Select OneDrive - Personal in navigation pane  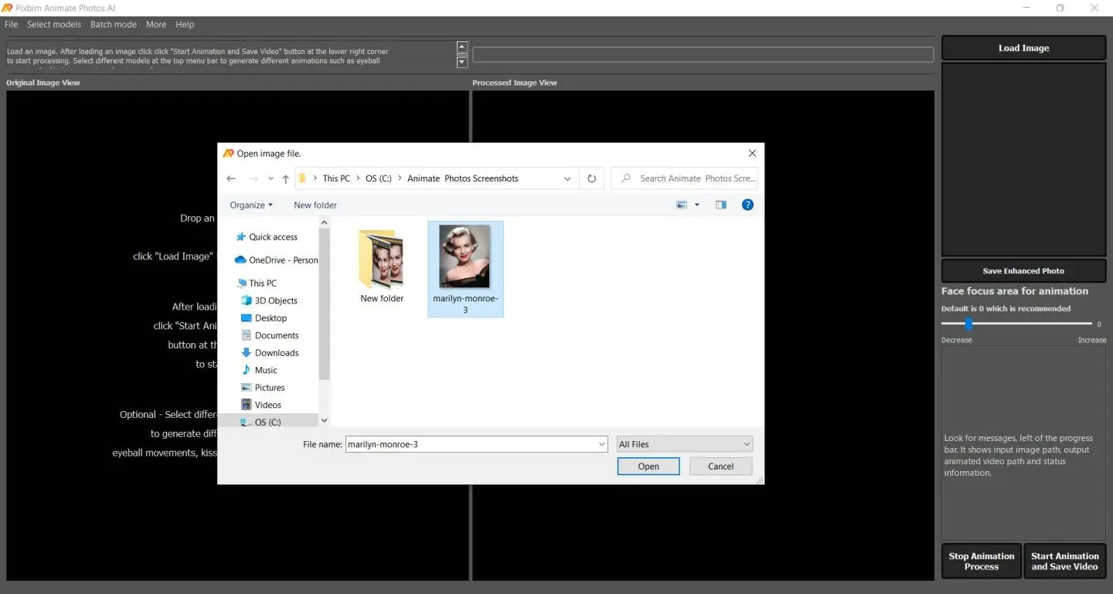(x=276, y=260)
